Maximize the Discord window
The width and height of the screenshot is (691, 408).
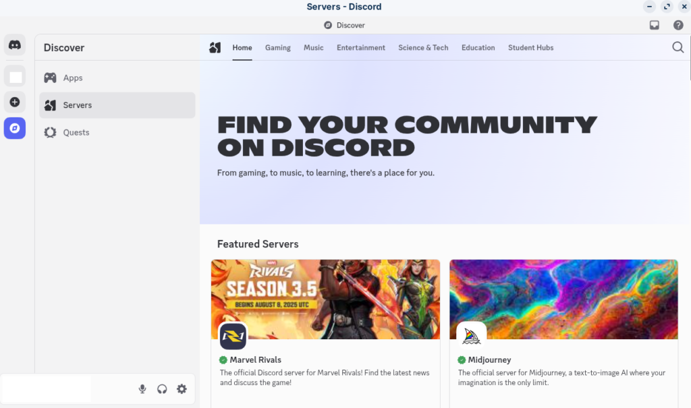[667, 7]
